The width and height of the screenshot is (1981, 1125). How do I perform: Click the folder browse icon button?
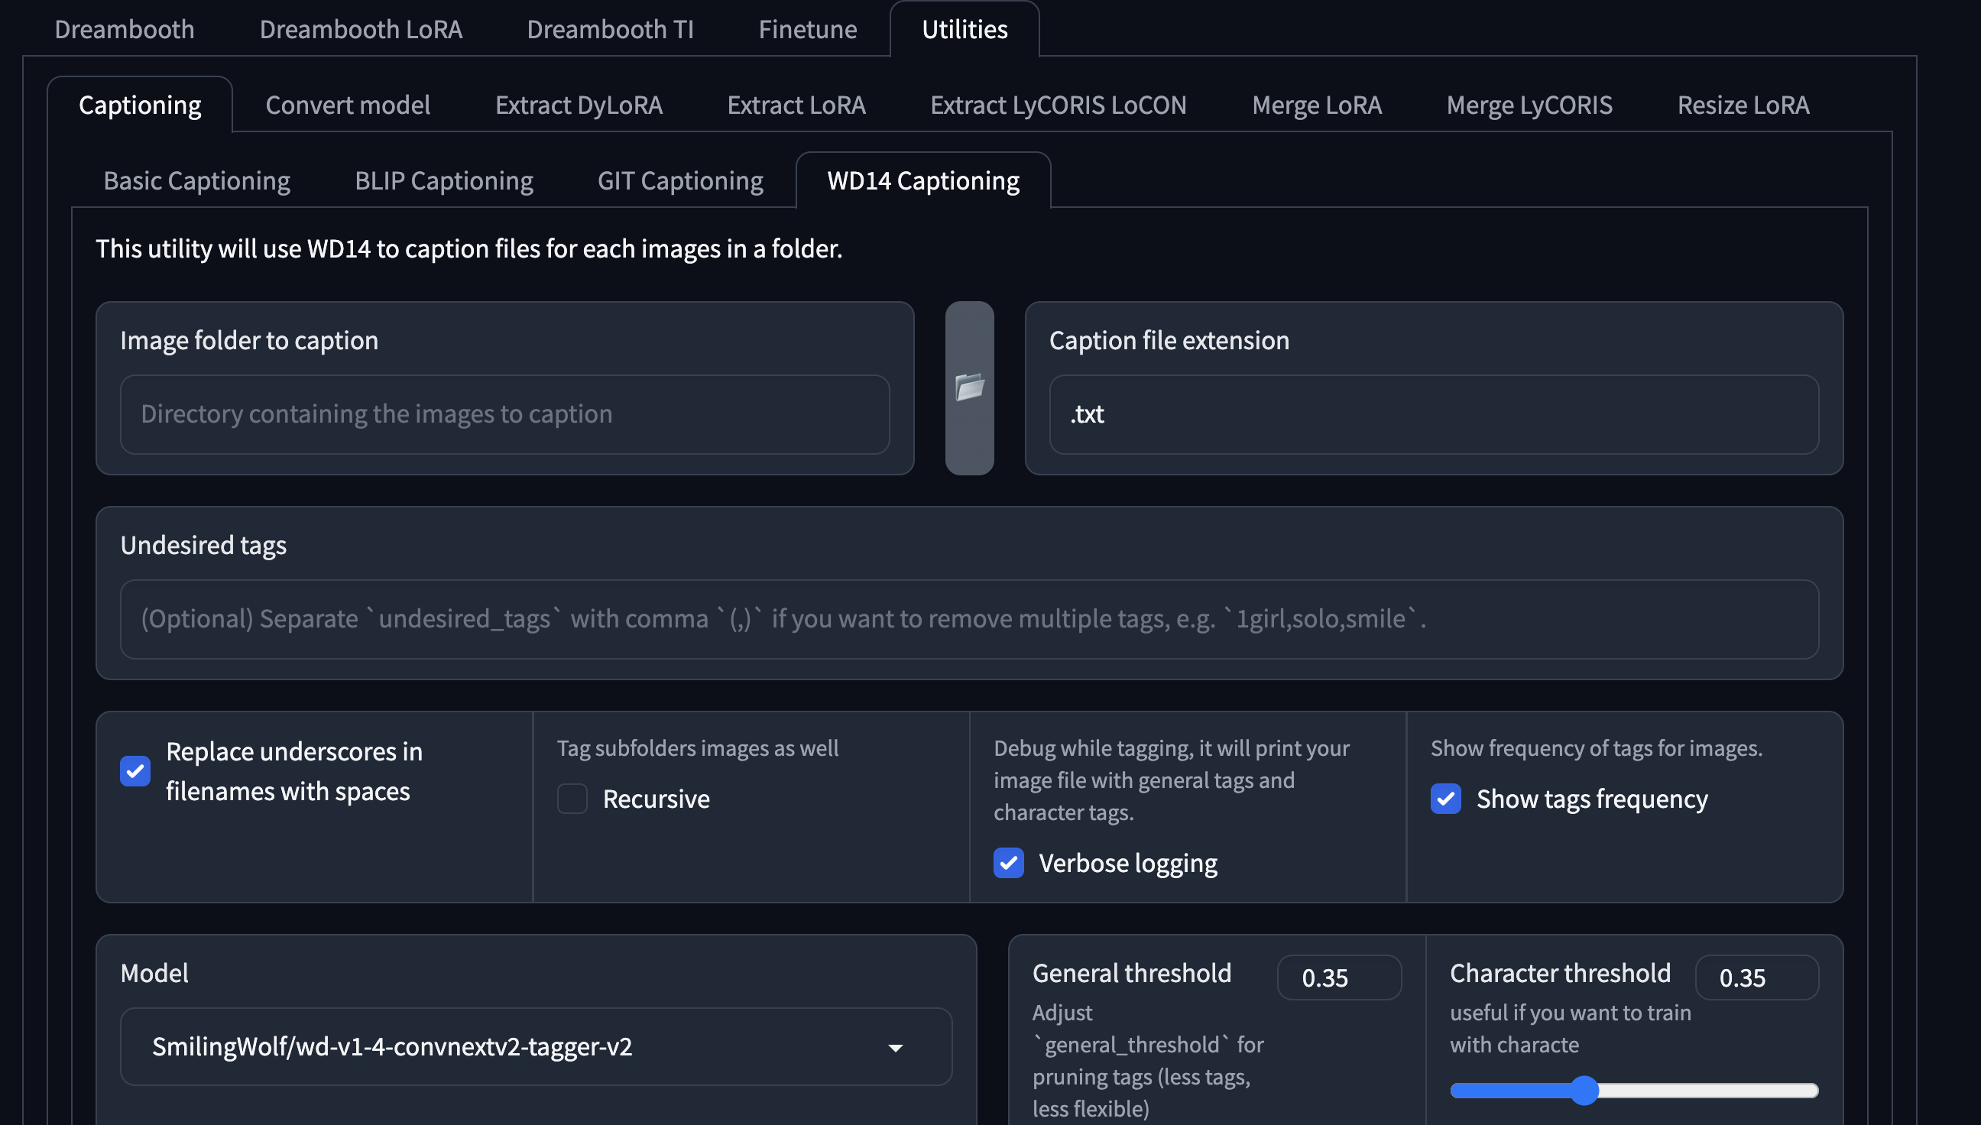969,388
